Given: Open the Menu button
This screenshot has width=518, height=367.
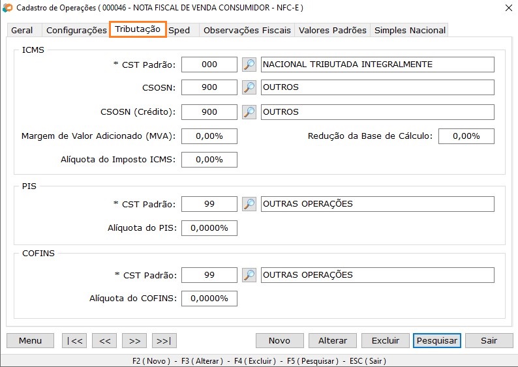Looking at the screenshot, I should click(31, 340).
